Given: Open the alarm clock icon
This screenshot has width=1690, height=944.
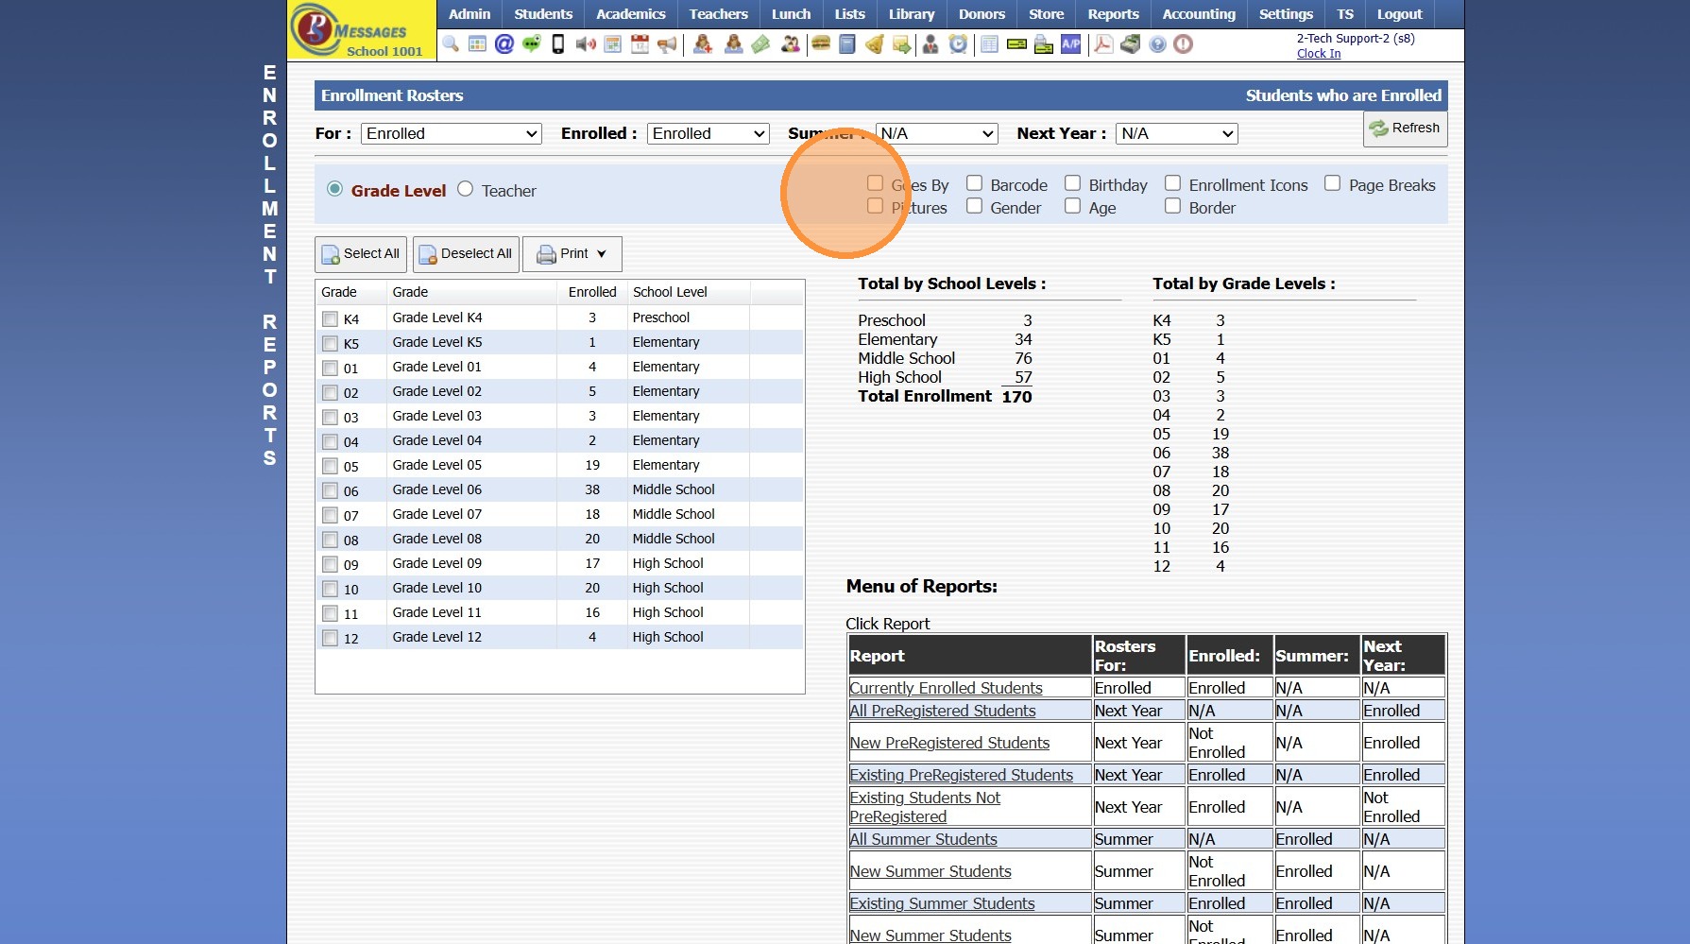Looking at the screenshot, I should point(958,44).
